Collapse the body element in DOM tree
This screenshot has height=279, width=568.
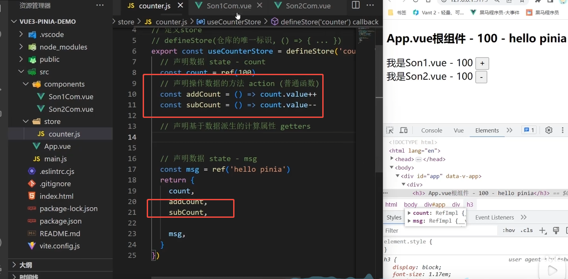click(x=392, y=167)
